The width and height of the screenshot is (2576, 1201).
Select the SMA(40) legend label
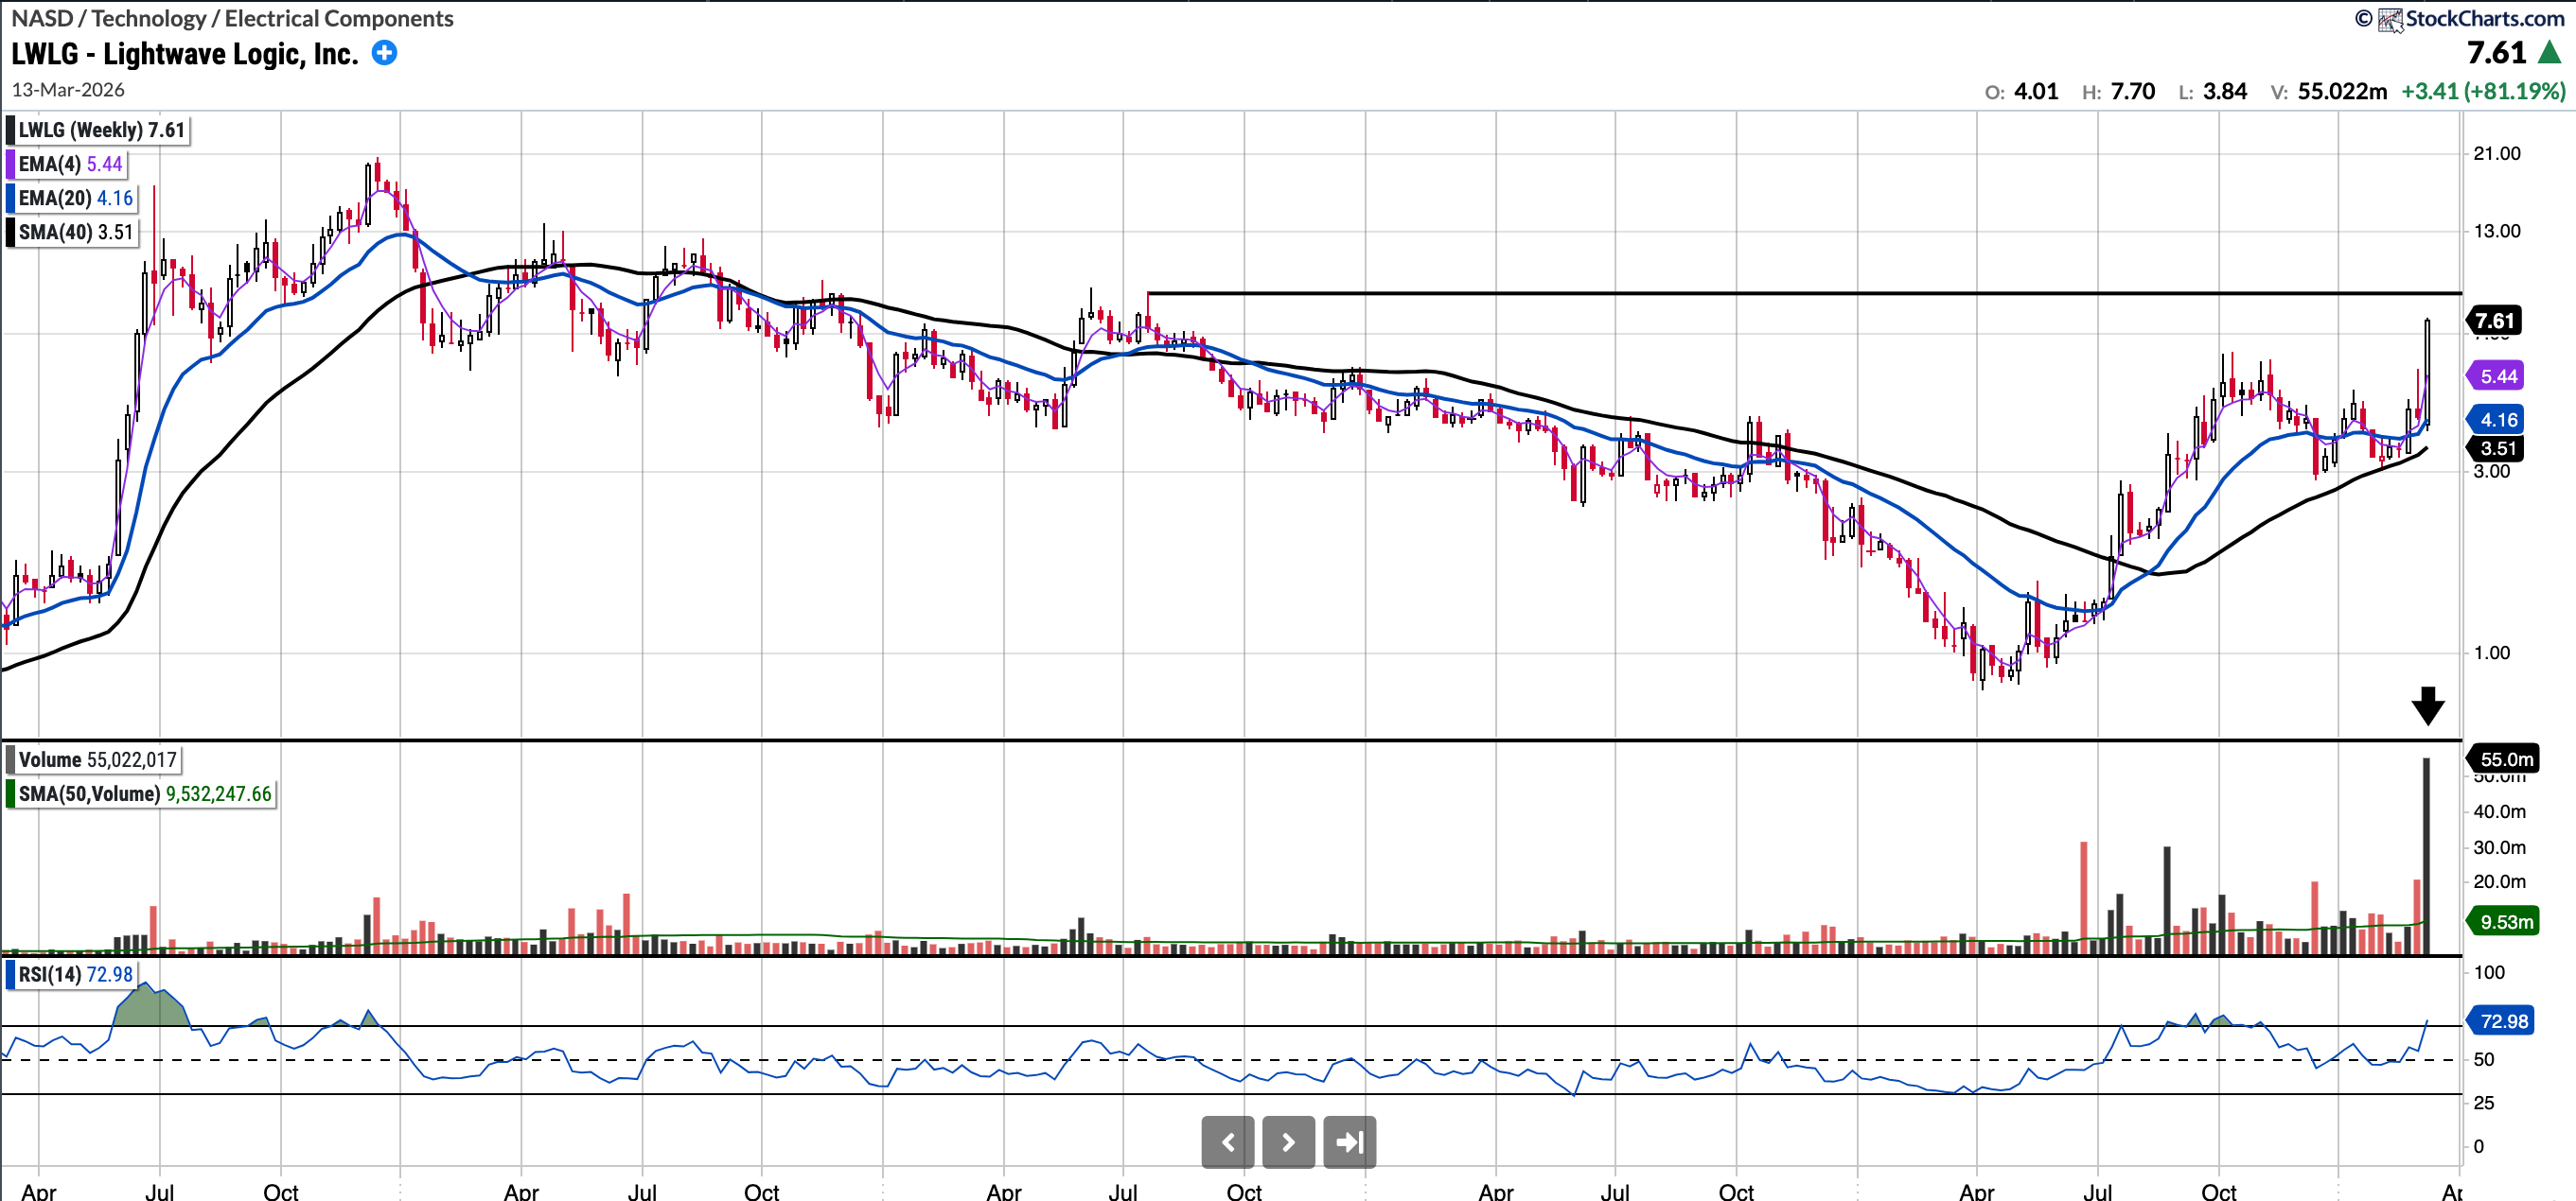pos(75,232)
